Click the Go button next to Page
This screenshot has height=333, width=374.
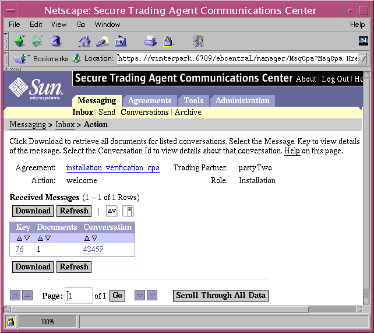click(117, 296)
